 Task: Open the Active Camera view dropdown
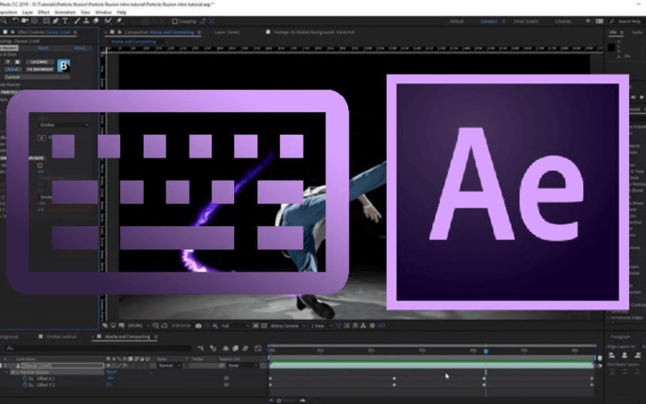(287, 326)
